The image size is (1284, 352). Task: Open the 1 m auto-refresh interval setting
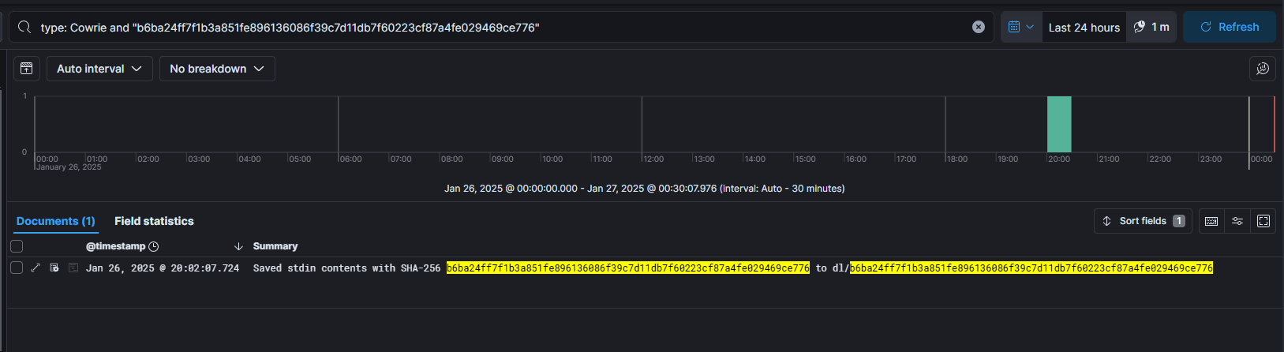1151,27
